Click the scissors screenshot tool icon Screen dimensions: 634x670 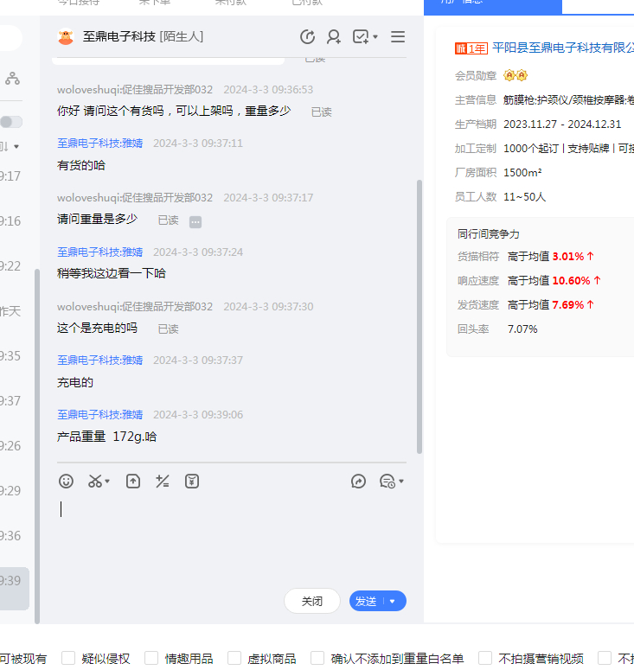pyautogui.click(x=96, y=482)
